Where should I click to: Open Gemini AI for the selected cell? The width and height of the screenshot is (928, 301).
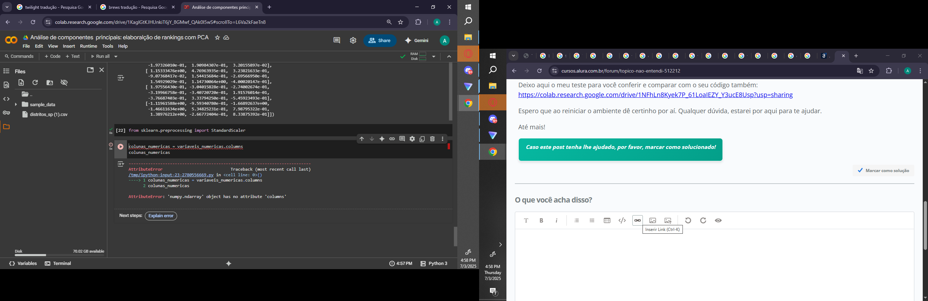[x=382, y=139]
